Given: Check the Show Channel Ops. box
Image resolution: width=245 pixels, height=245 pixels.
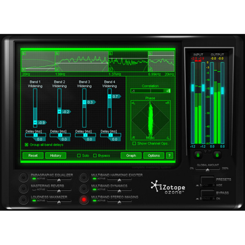Looking at the screenshot, I should (134, 143).
